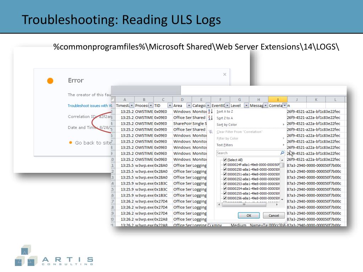Click the Sort A to Z icon
The image size is (363, 272).
click(x=210, y=112)
